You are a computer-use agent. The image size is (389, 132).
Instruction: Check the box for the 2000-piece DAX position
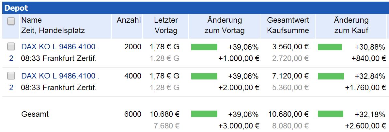[x=11, y=47]
